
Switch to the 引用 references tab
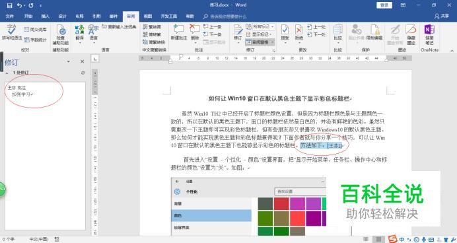96,17
